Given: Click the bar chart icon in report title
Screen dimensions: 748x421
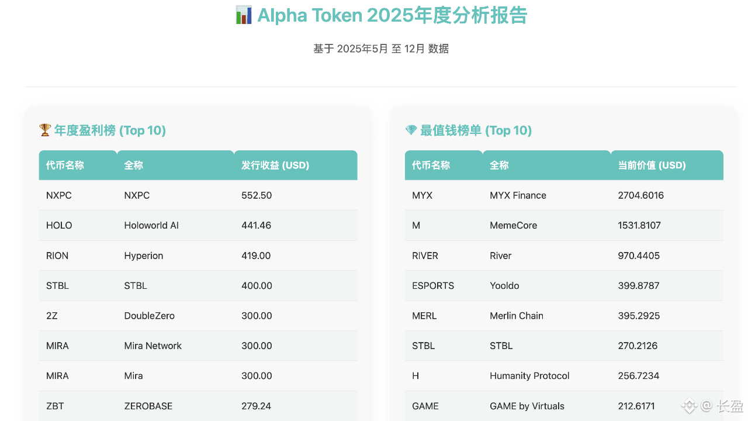Looking at the screenshot, I should click(243, 15).
